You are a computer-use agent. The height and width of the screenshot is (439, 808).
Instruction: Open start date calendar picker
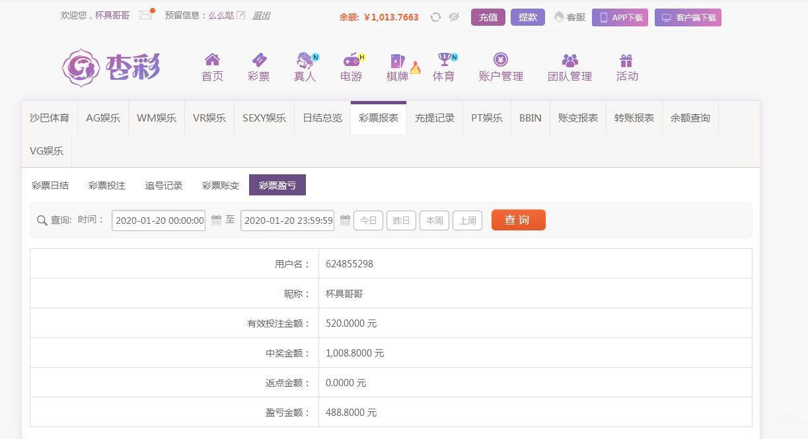point(216,220)
